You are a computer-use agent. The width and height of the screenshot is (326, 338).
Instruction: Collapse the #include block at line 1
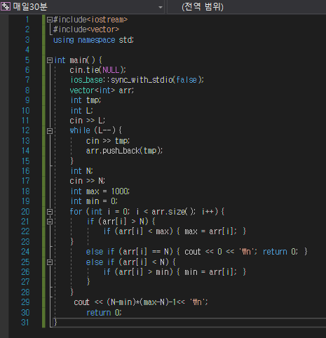[49, 20]
